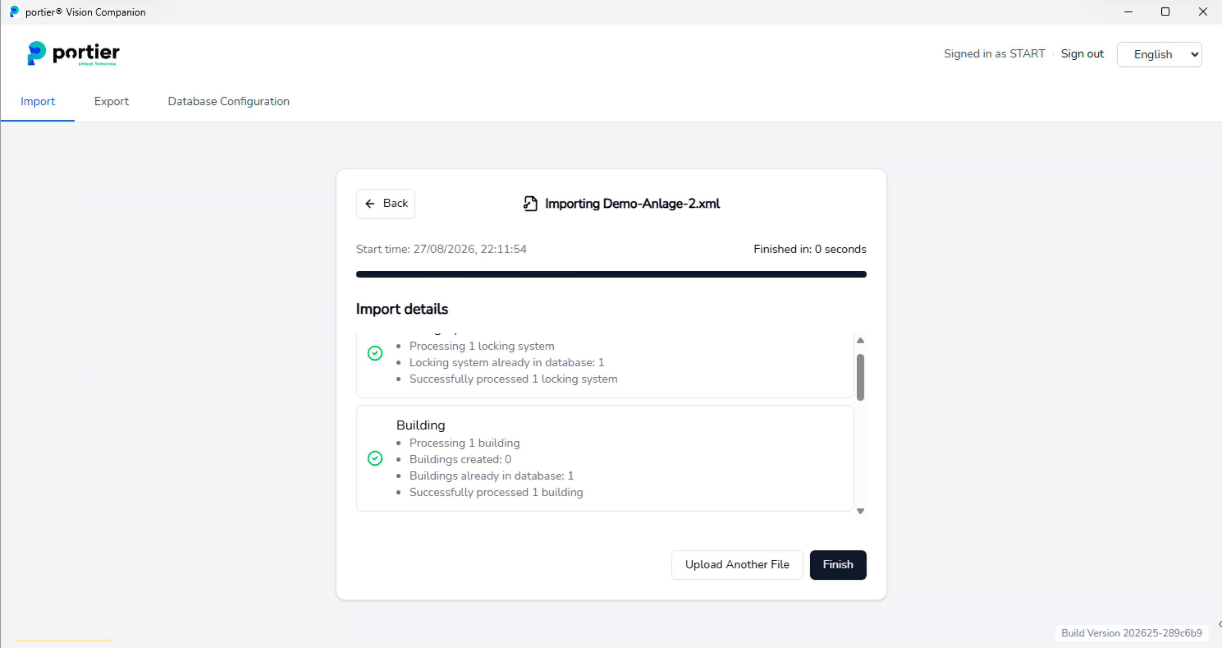Click the scroll down arrow in import details
This screenshot has width=1222, height=648.
(x=860, y=511)
